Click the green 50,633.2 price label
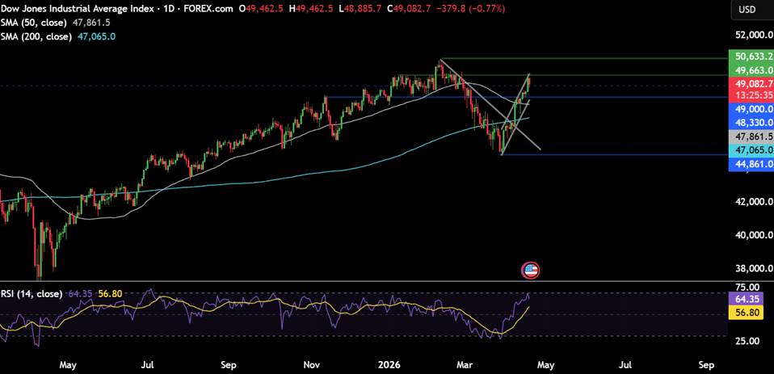This screenshot has height=374, width=774. [751, 57]
